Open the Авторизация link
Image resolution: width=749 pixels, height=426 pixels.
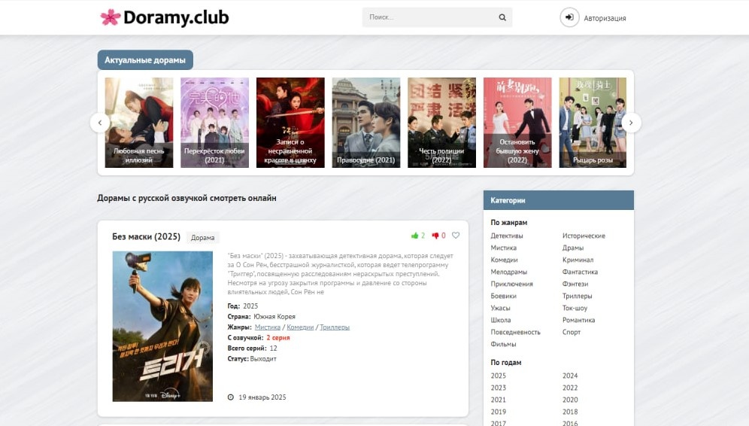pos(605,18)
